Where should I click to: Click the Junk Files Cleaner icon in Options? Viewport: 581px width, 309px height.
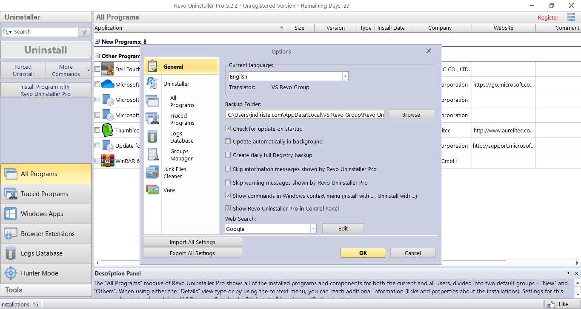(152, 172)
